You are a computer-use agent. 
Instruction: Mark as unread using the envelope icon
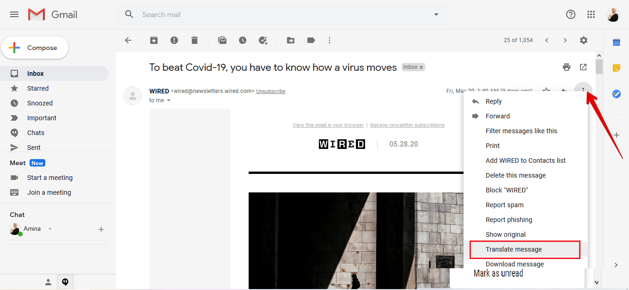point(222,40)
